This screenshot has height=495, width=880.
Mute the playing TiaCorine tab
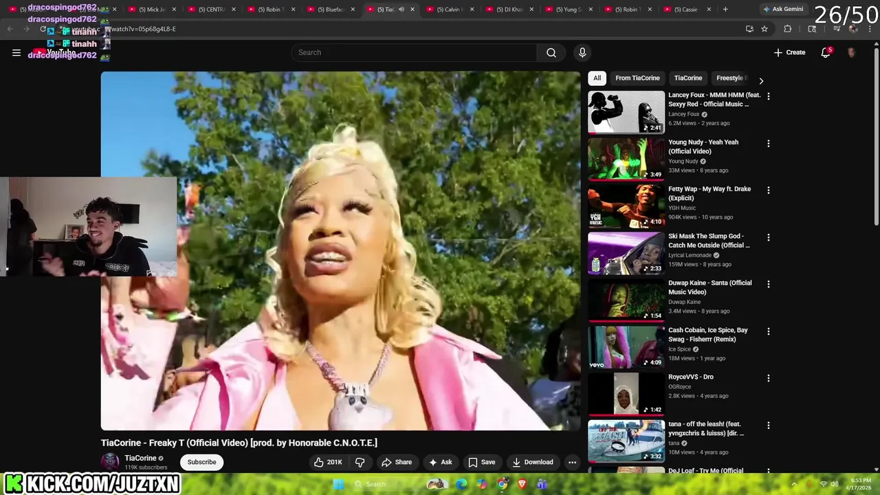(x=401, y=9)
